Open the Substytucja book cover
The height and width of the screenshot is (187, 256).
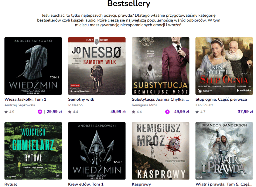[x=160, y=66]
